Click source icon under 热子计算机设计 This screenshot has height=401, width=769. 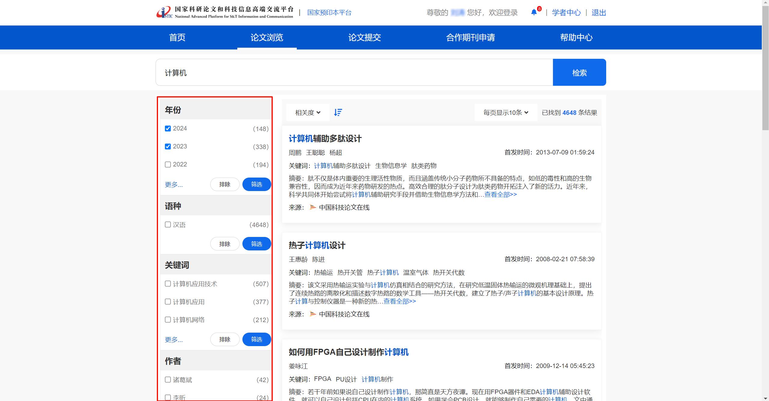point(313,314)
